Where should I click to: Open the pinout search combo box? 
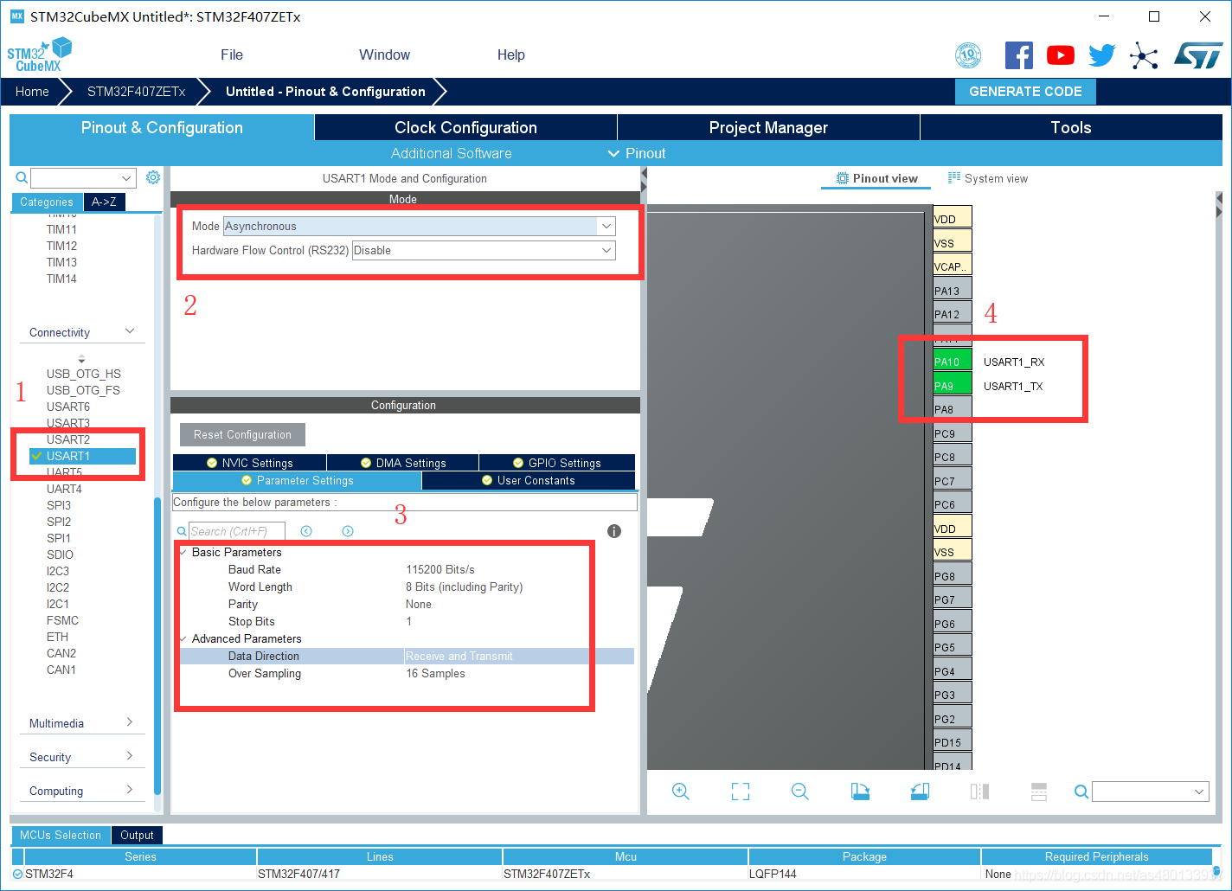pos(1151,792)
